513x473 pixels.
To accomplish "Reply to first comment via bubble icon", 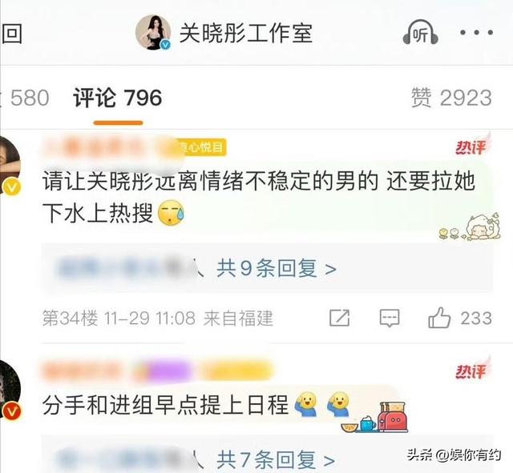I will click(390, 318).
